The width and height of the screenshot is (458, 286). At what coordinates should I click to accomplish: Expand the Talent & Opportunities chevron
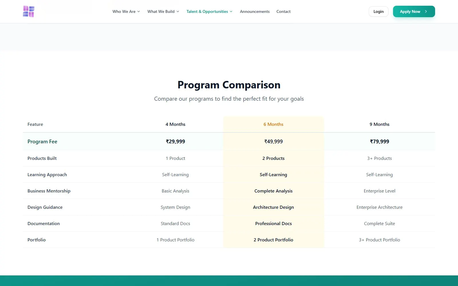pyautogui.click(x=231, y=11)
